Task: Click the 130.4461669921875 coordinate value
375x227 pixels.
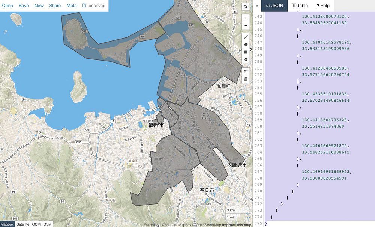Action: tap(324, 146)
